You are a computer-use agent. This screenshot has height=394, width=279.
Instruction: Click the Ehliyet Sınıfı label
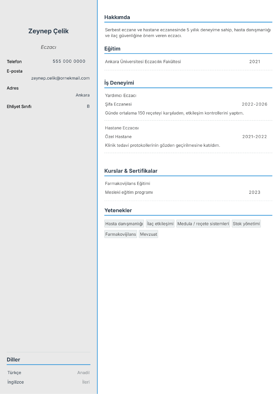pos(19,106)
